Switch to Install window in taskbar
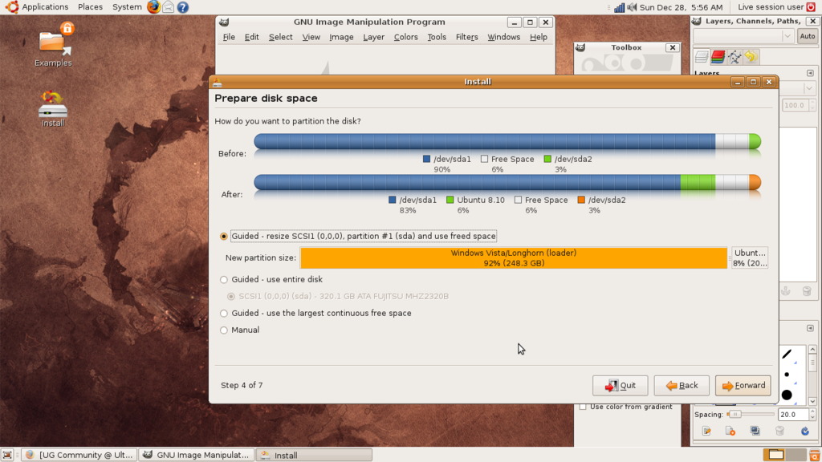The height and width of the screenshot is (462, 822). pos(315,455)
